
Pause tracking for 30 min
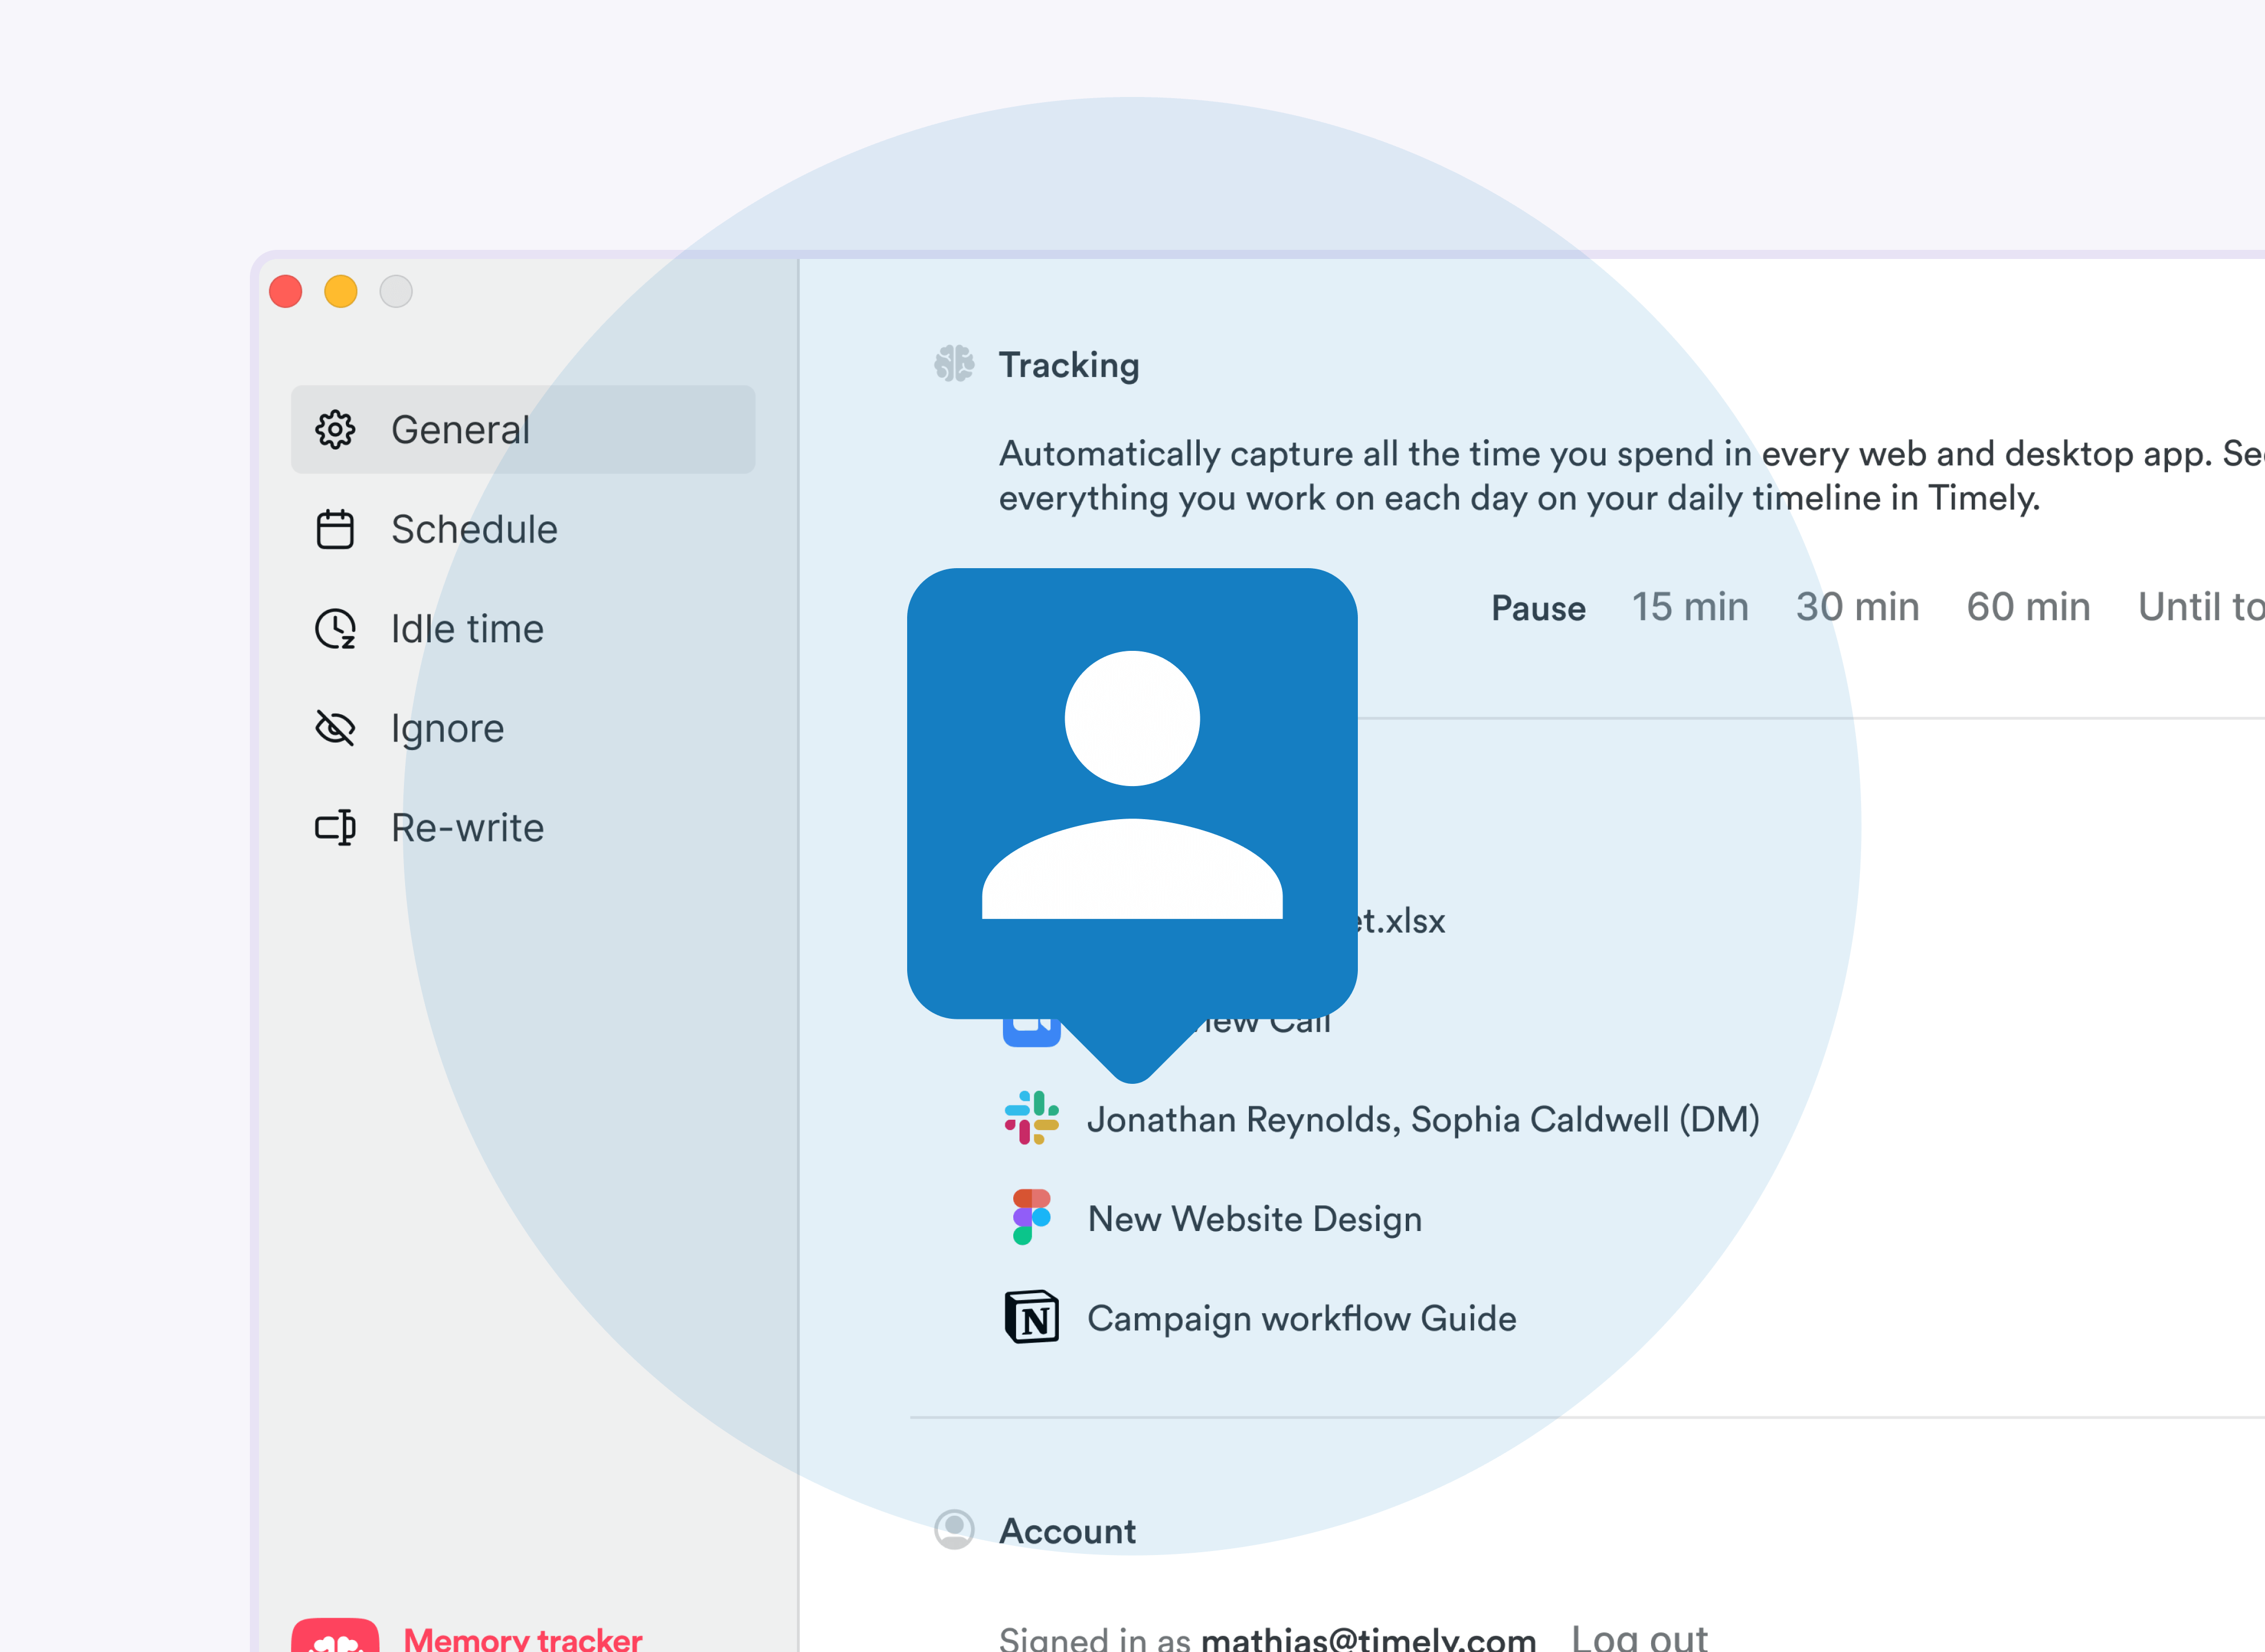coord(1857,607)
